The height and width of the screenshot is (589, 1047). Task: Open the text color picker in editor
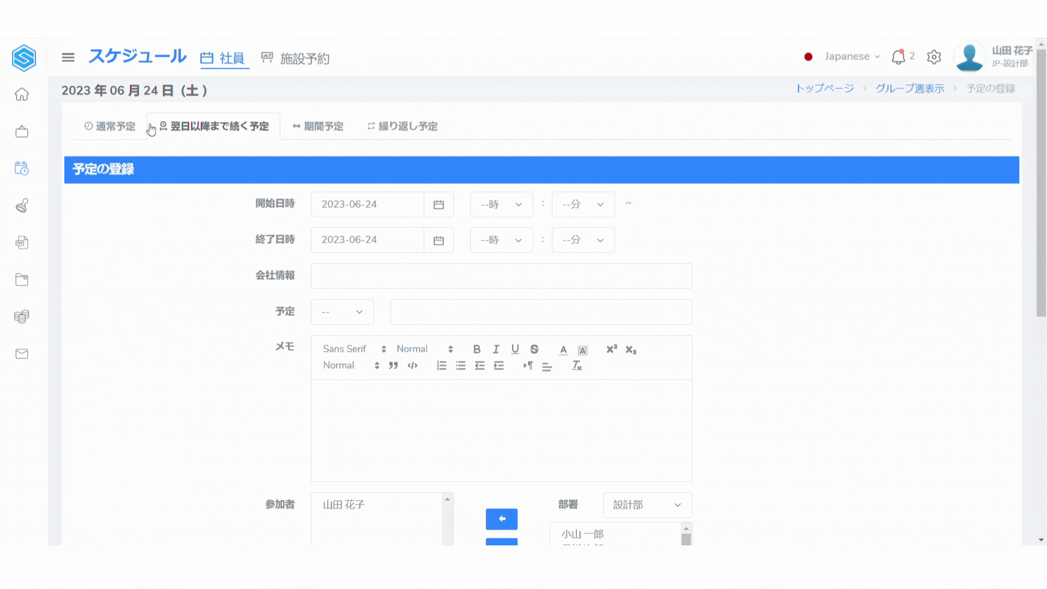(x=563, y=350)
